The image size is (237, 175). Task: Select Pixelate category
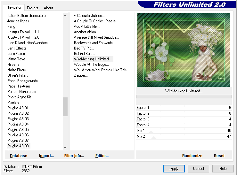click(13, 103)
